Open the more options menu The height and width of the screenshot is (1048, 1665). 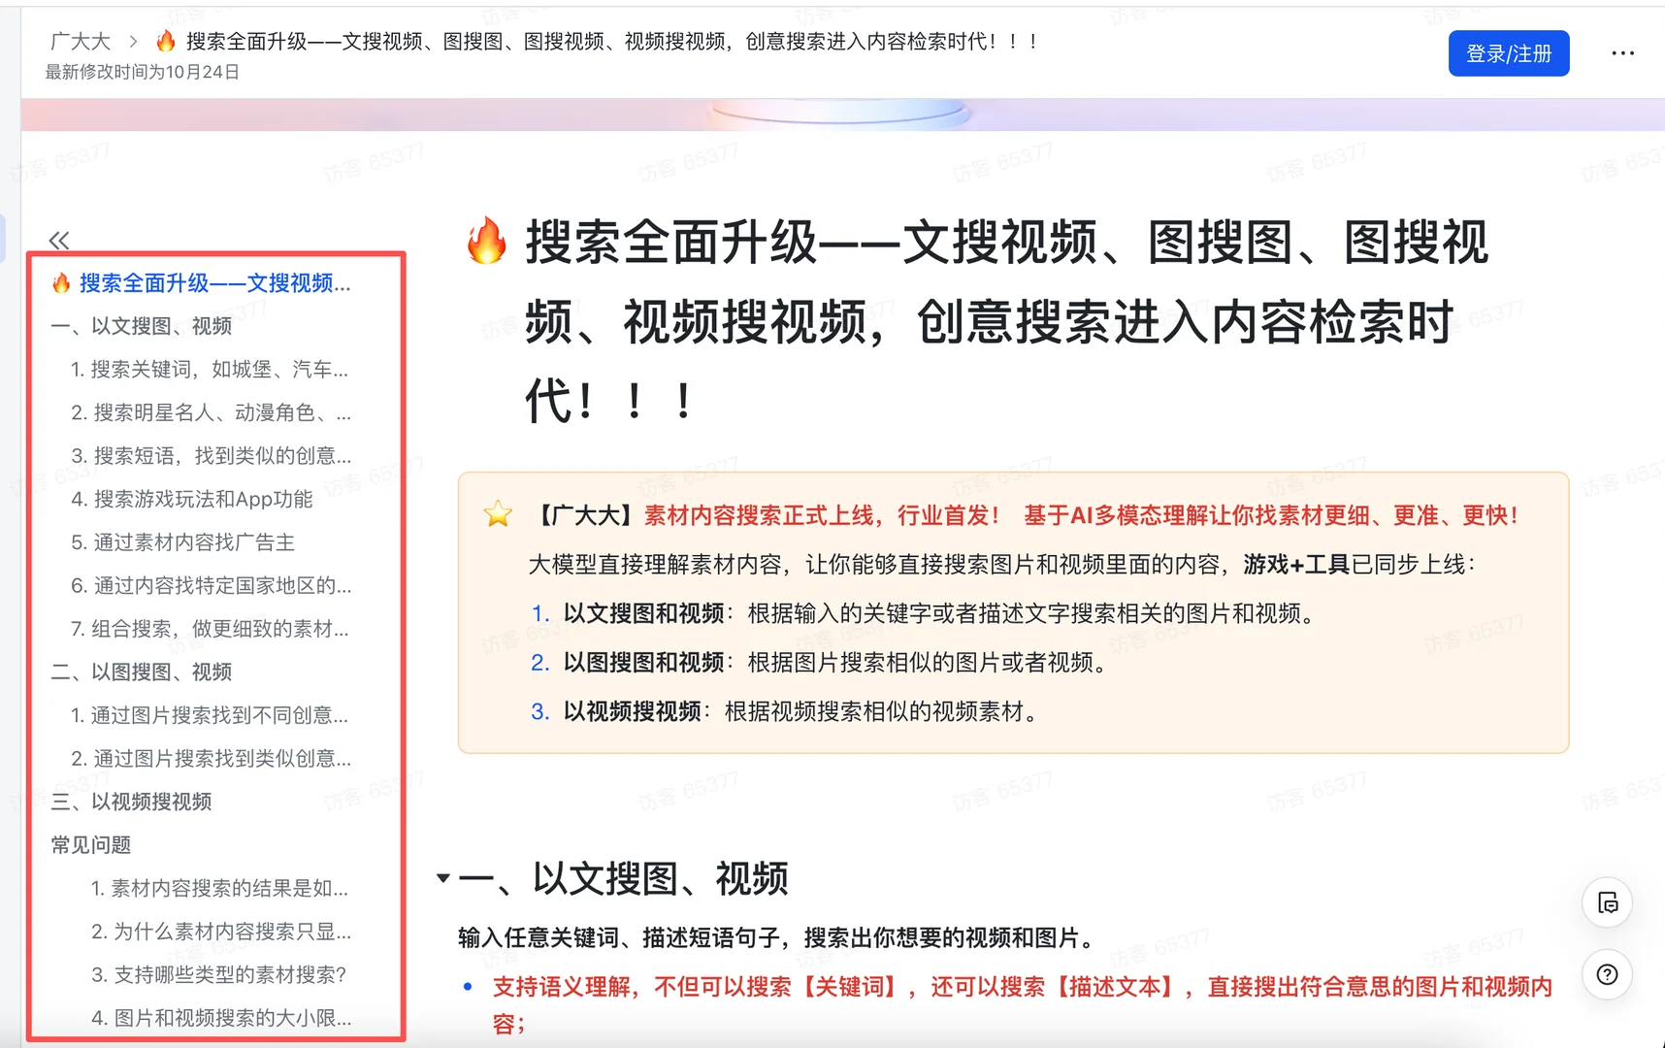click(1622, 53)
